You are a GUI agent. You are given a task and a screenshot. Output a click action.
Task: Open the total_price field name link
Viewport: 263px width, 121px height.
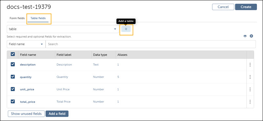click(x=28, y=102)
